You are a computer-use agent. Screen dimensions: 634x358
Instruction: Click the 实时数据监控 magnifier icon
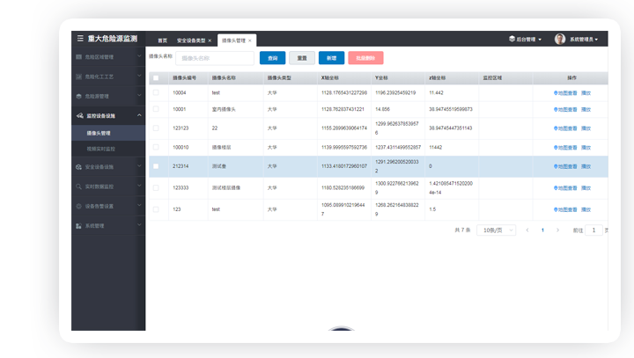coord(79,186)
